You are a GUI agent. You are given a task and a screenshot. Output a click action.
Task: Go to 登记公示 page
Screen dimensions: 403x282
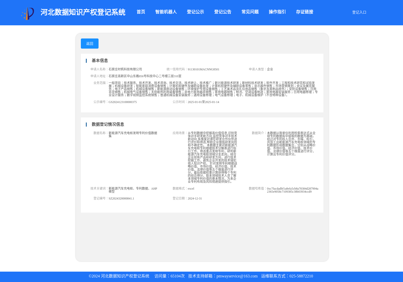[195, 12]
